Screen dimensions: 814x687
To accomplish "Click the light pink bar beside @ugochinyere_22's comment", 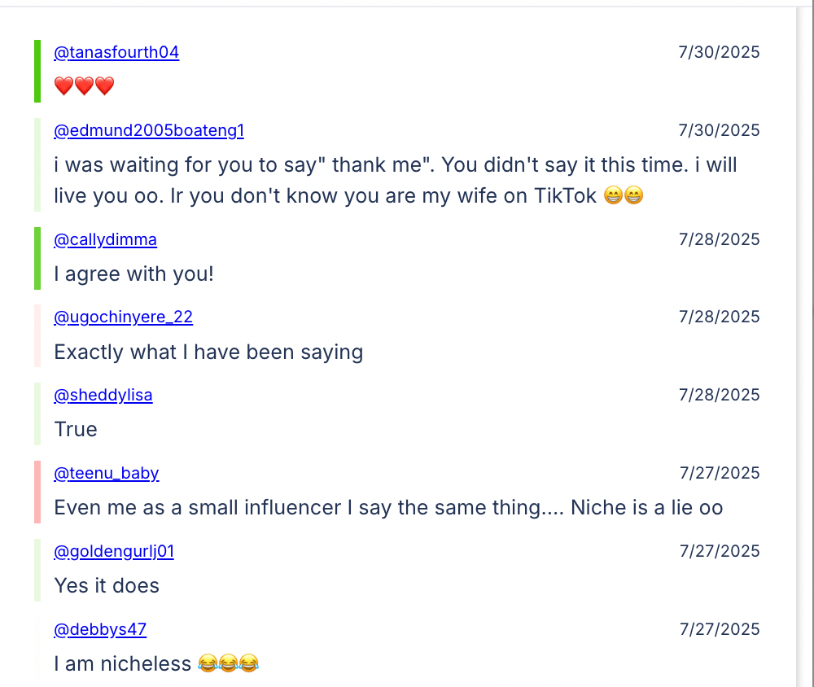I will pos(37,335).
